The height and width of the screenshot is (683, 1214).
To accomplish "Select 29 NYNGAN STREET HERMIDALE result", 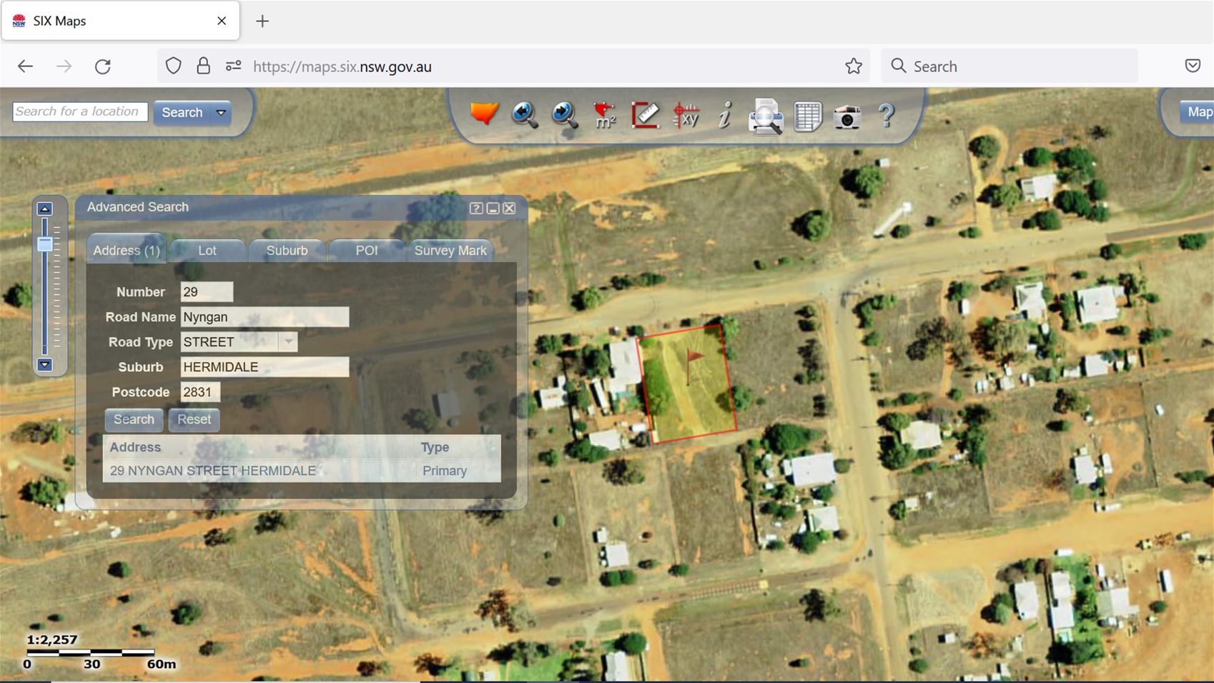I will tap(213, 471).
